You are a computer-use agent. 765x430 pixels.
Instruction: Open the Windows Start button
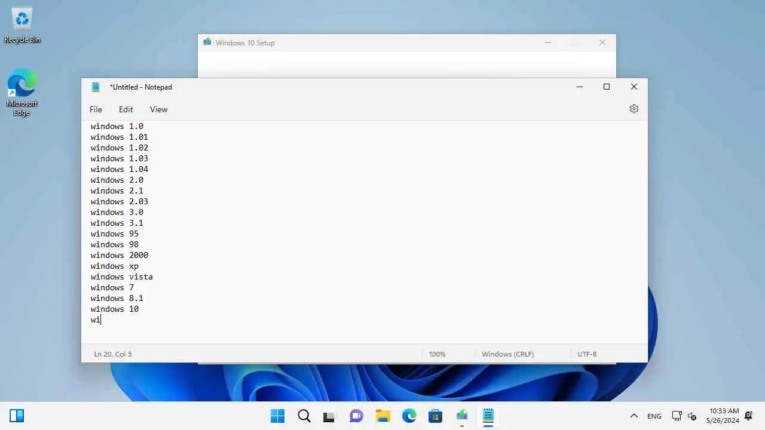[x=277, y=416]
